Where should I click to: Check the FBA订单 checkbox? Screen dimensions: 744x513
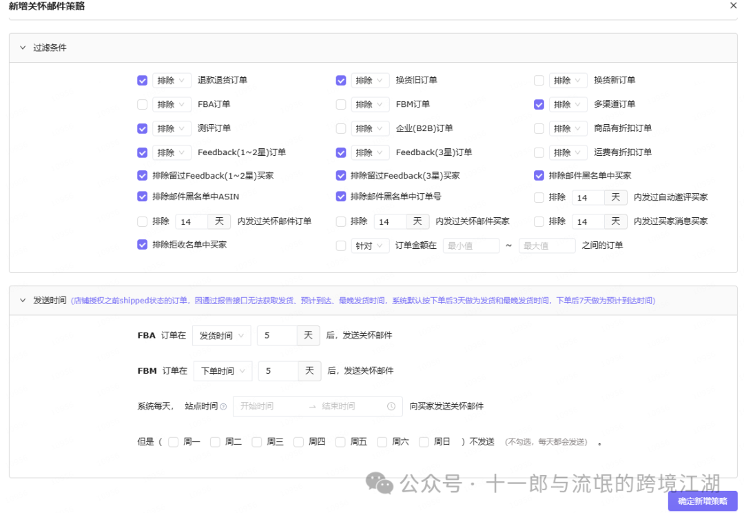(x=143, y=105)
